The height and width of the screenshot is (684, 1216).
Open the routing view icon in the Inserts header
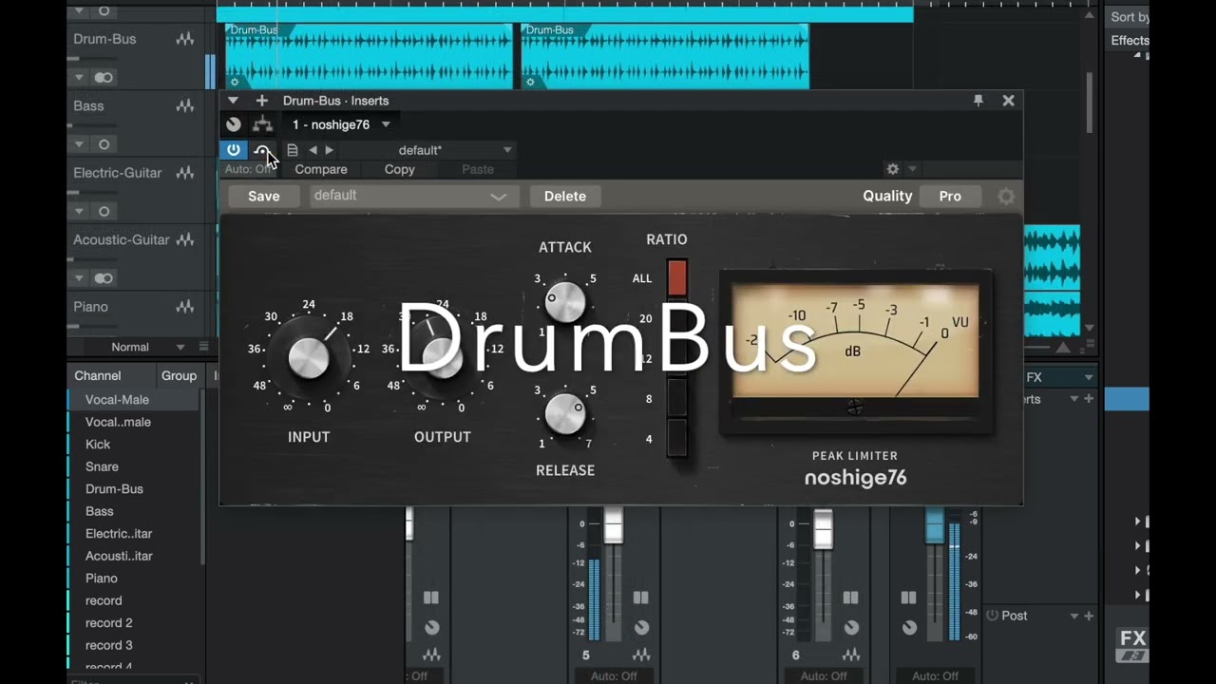click(262, 124)
